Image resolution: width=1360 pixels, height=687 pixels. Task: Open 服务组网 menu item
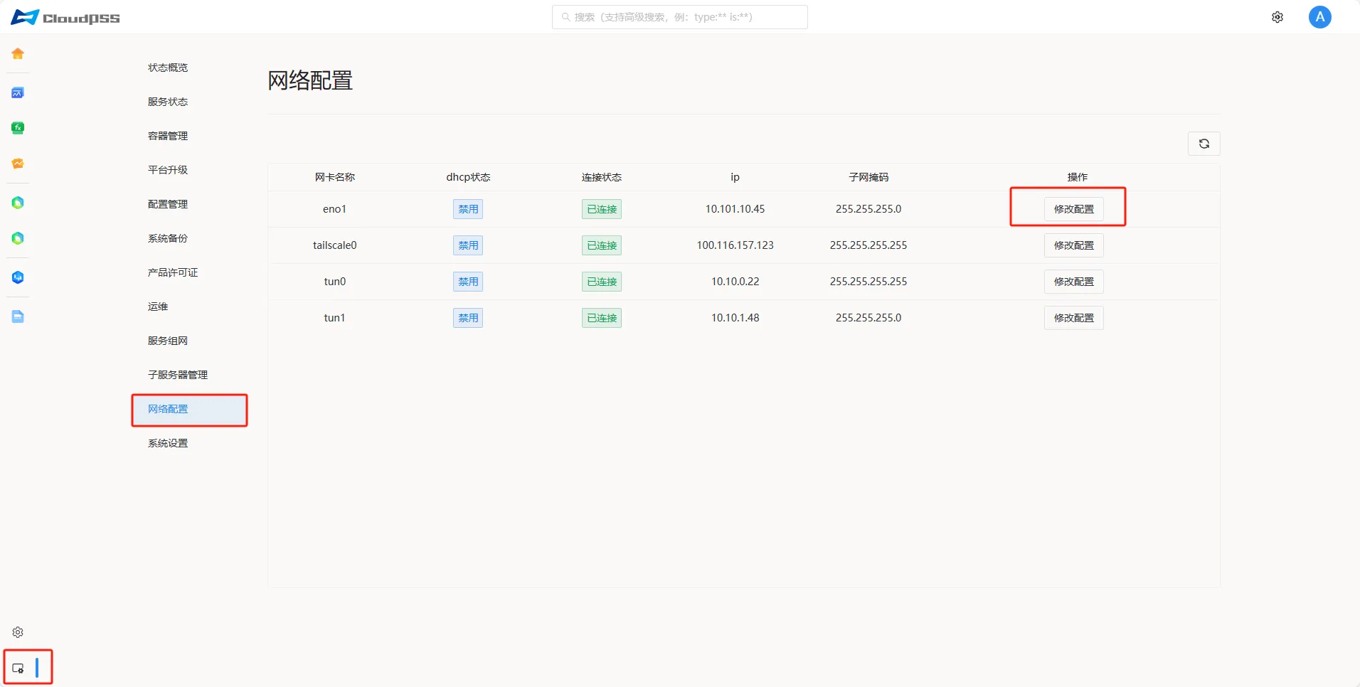pyautogui.click(x=168, y=341)
